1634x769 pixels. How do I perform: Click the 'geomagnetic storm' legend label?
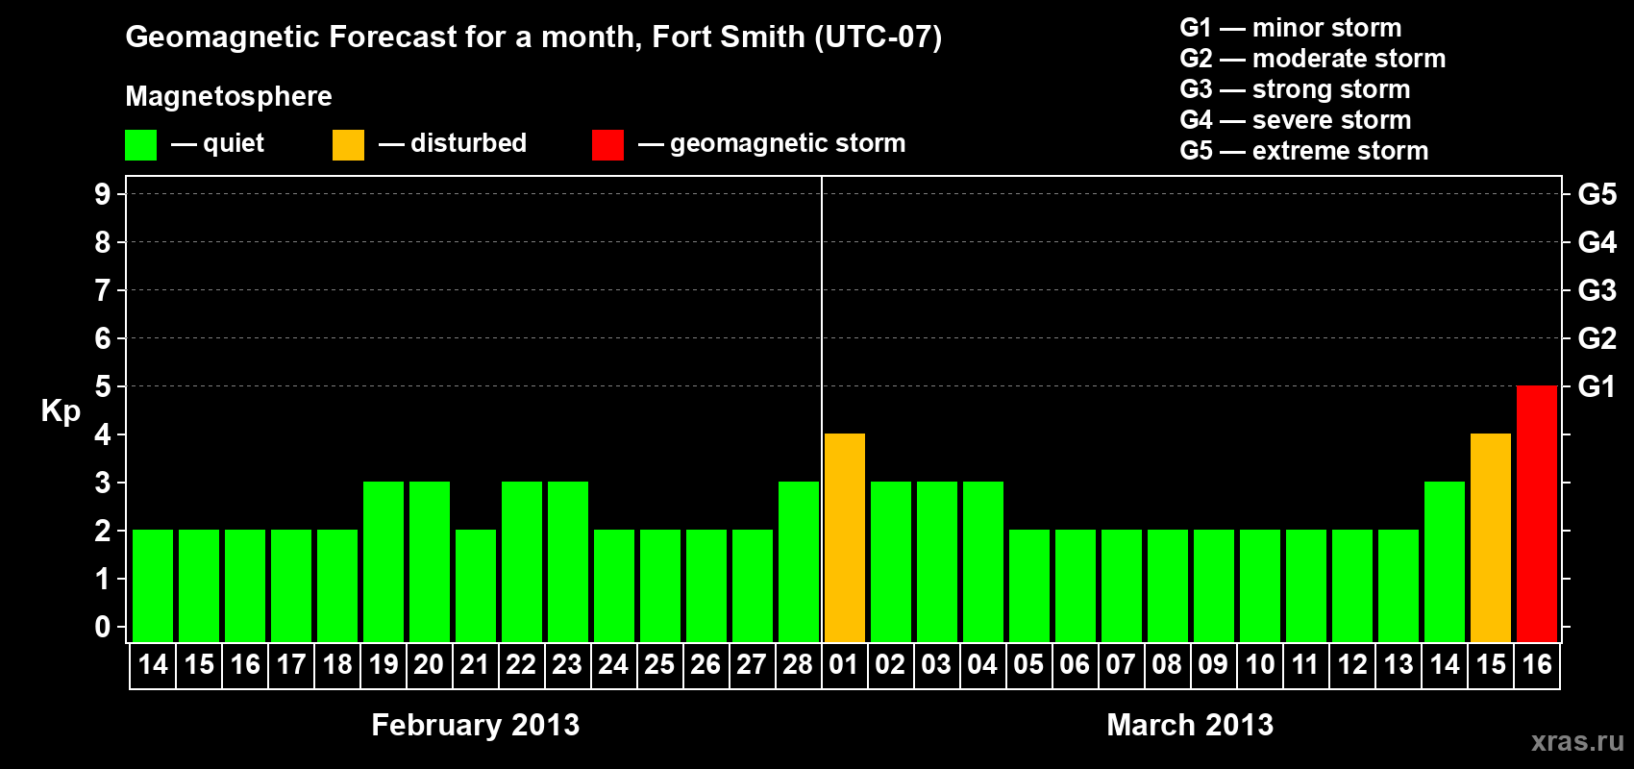point(787,143)
